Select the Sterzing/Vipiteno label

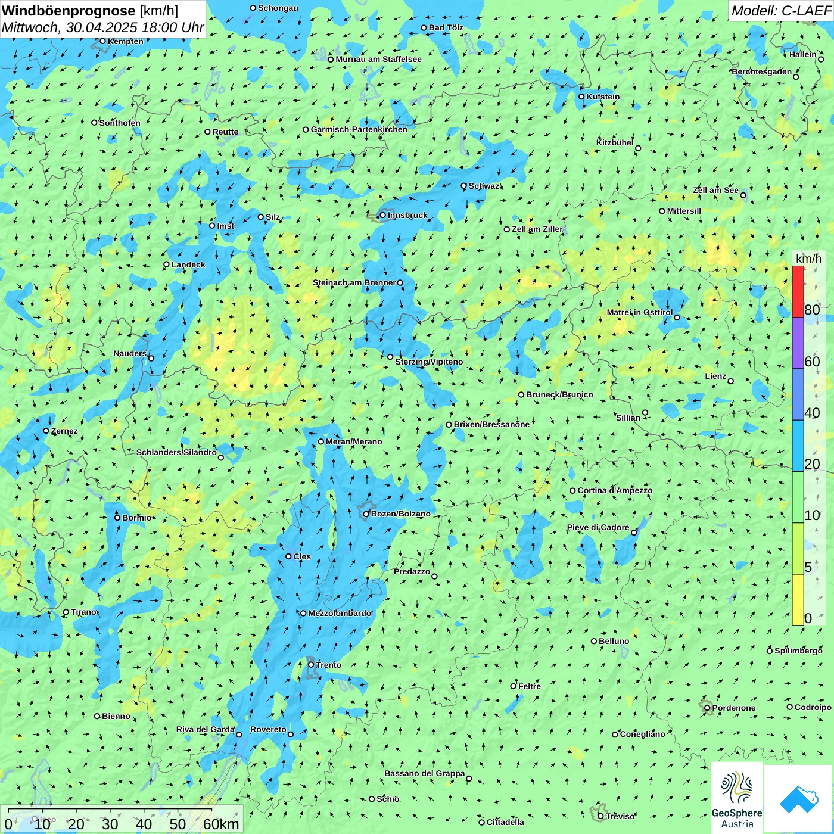pyautogui.click(x=429, y=362)
